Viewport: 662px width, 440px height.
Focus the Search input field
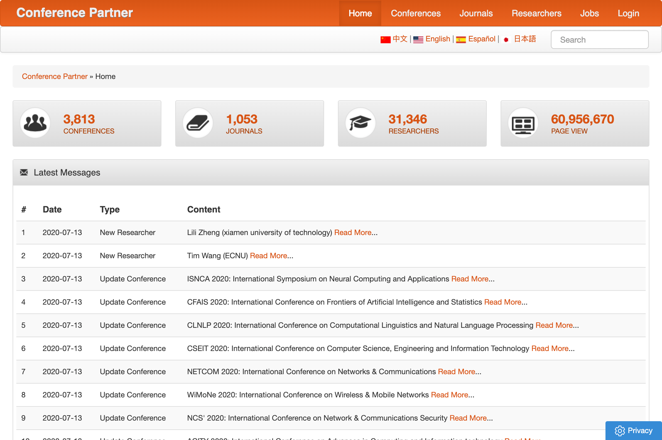pyautogui.click(x=600, y=39)
